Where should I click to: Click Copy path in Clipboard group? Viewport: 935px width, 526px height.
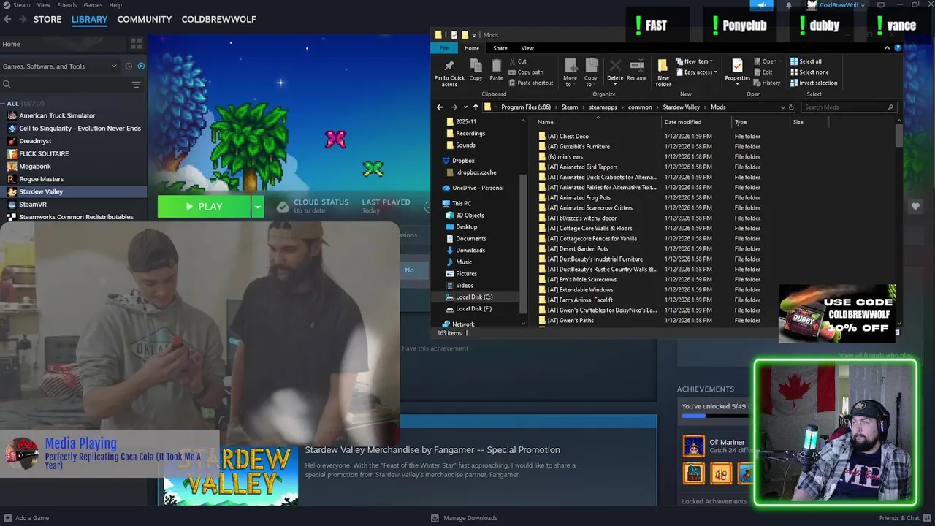click(x=526, y=72)
